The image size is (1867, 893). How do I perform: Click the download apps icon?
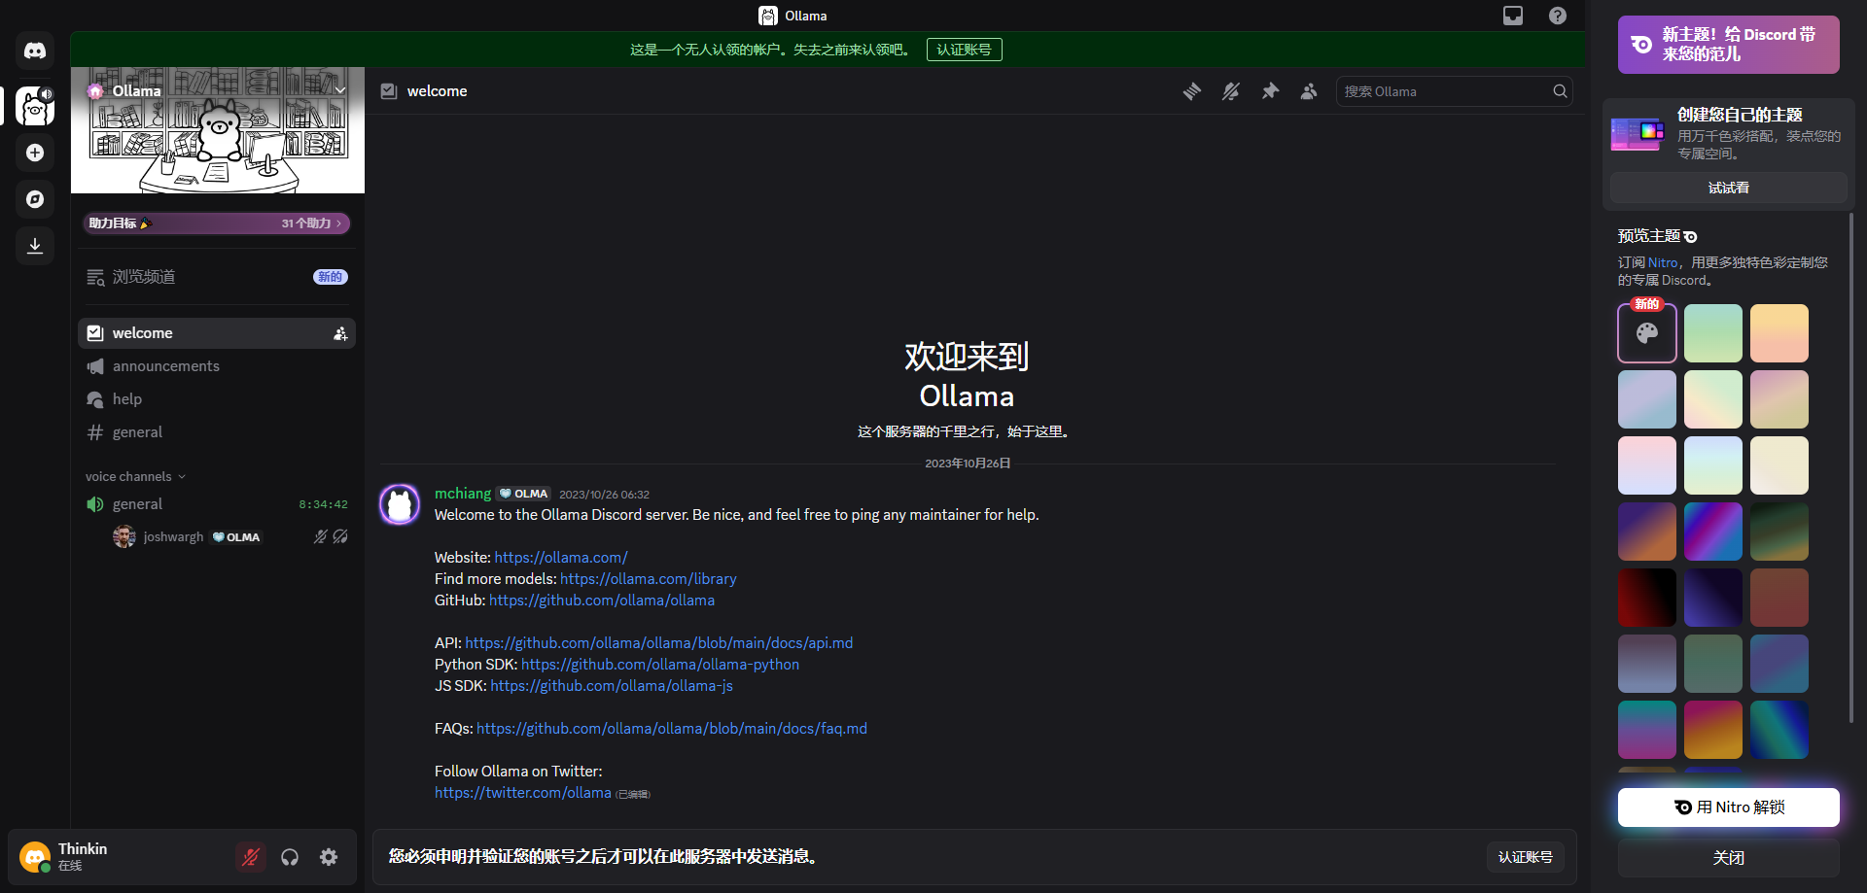35,246
